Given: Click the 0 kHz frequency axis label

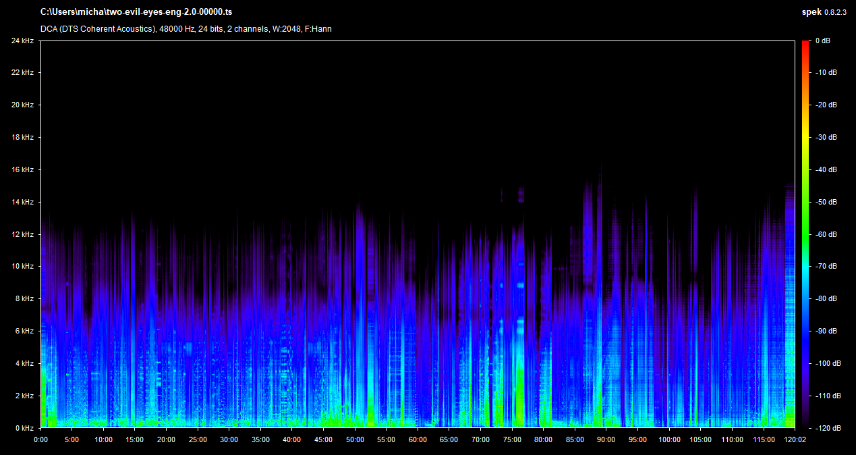Looking at the screenshot, I should pyautogui.click(x=24, y=428).
